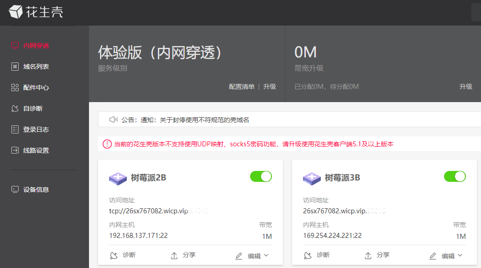481x268 pixels.
Task: Click the 内网穿透 sidebar icon
Action: pos(15,45)
